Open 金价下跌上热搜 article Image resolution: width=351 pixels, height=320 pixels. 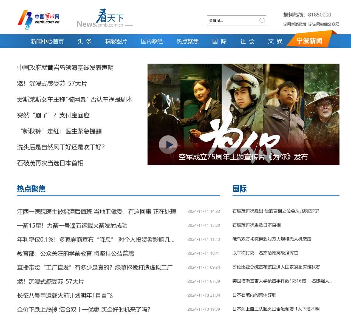click(84, 310)
